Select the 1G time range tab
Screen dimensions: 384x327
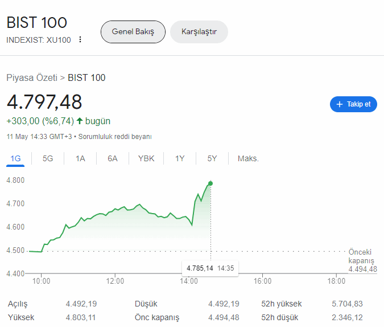coord(15,158)
